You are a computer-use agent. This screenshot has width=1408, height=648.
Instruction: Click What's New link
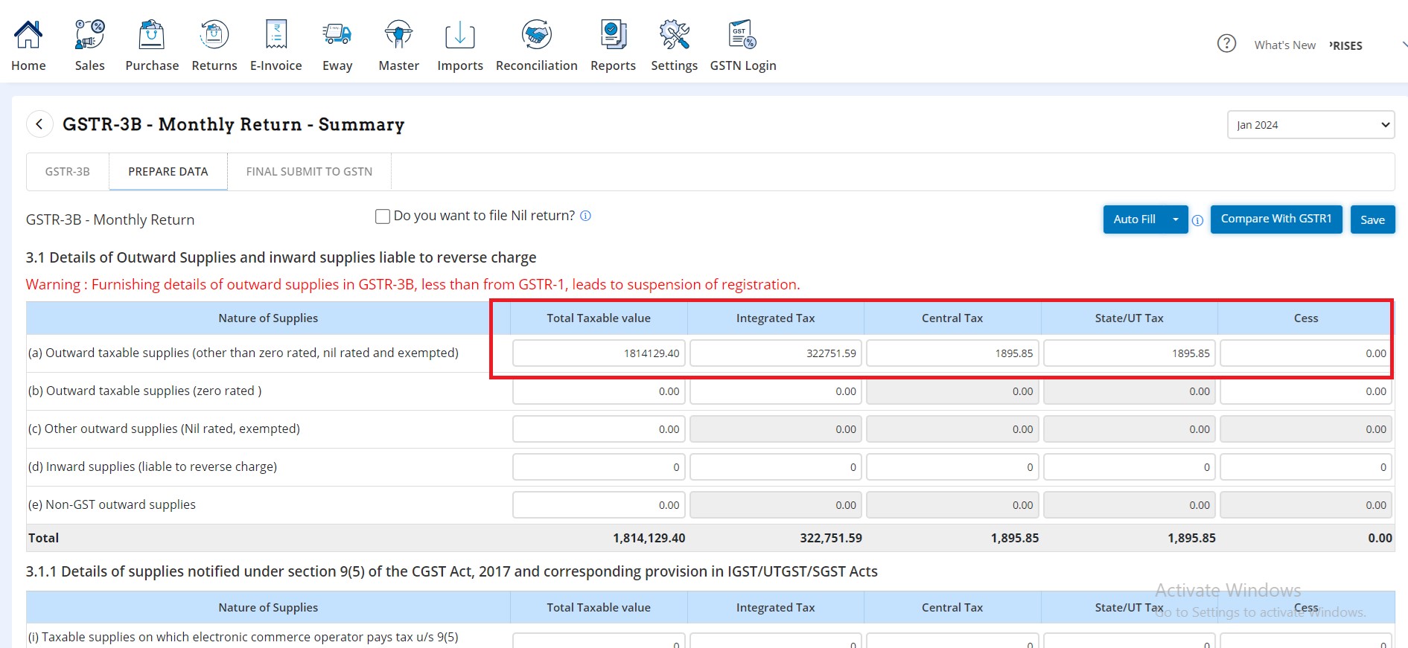tap(1284, 45)
